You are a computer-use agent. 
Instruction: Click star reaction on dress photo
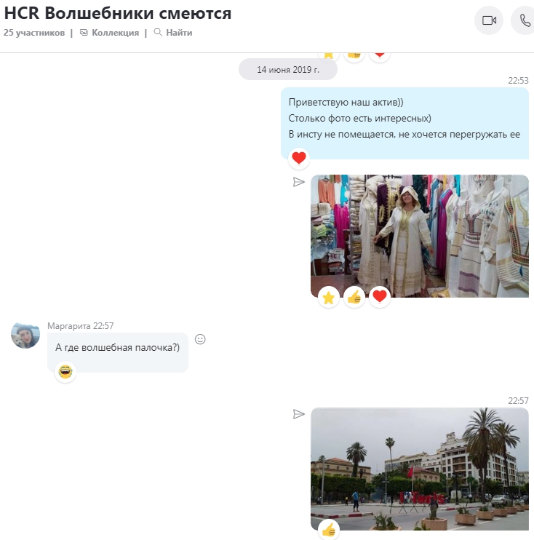[329, 297]
